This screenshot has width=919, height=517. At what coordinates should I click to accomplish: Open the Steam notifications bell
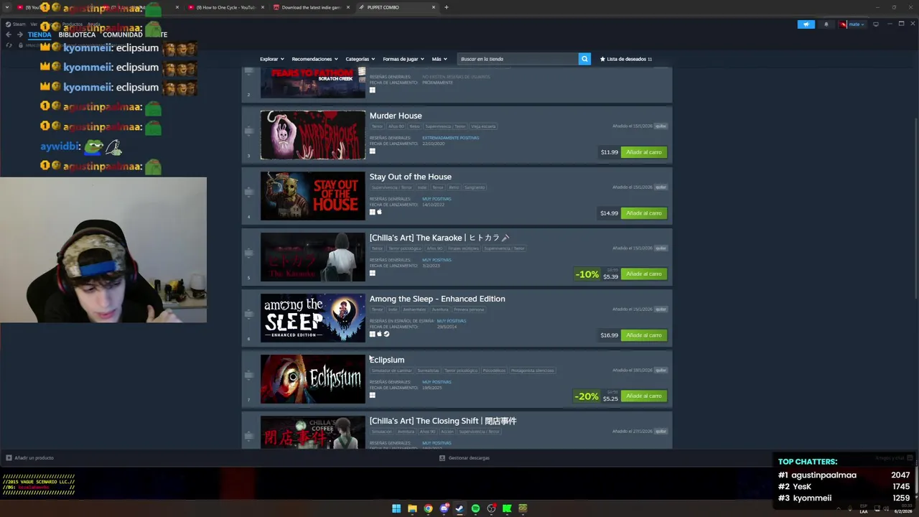coord(826,24)
